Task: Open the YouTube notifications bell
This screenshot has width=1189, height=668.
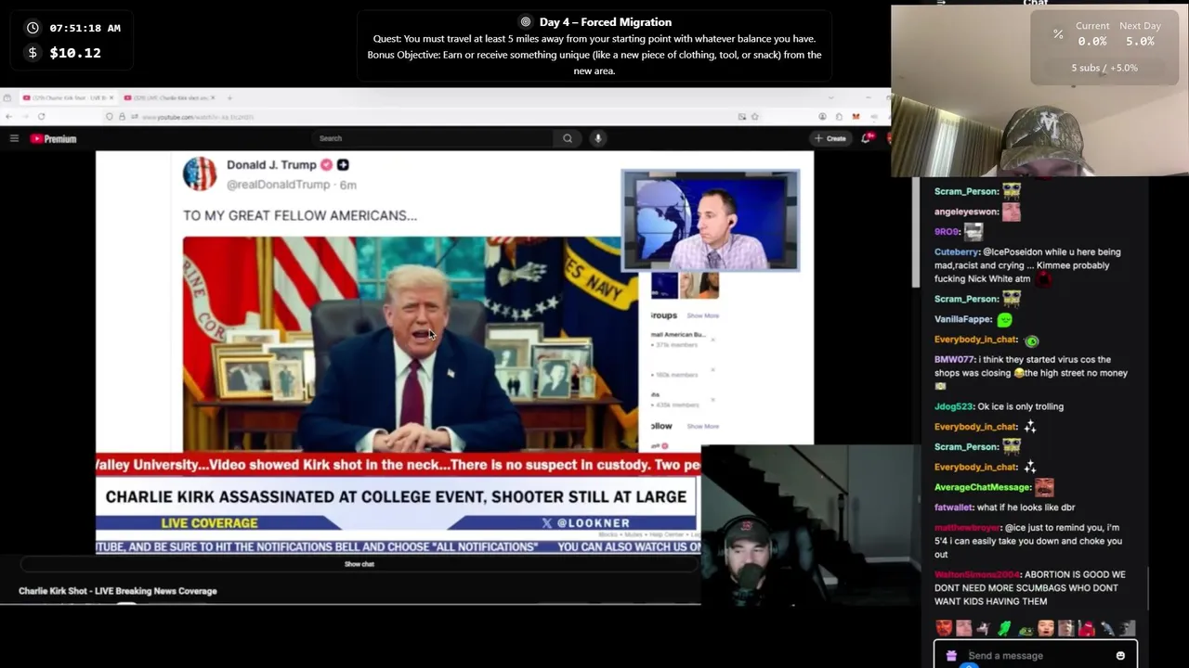Action: pyautogui.click(x=866, y=138)
